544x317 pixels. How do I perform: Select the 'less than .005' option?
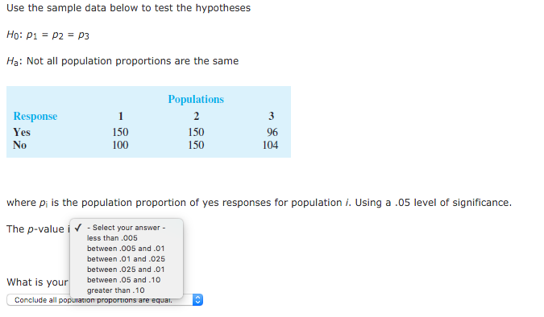pyautogui.click(x=112, y=238)
